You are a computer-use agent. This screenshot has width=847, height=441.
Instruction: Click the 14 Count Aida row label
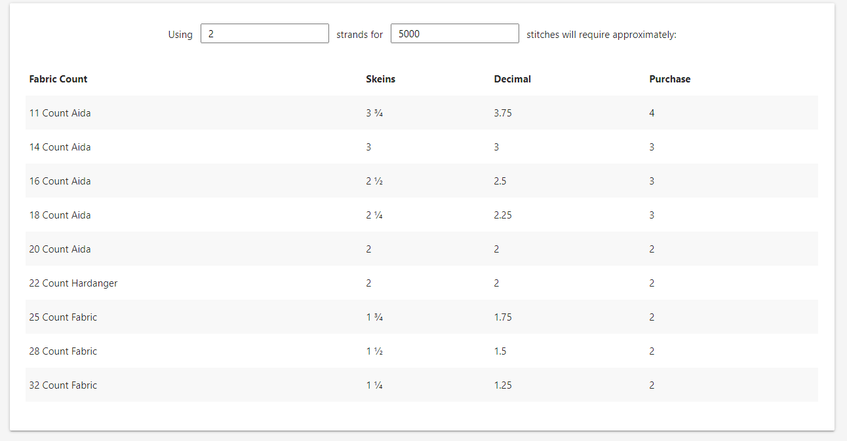pyautogui.click(x=60, y=147)
